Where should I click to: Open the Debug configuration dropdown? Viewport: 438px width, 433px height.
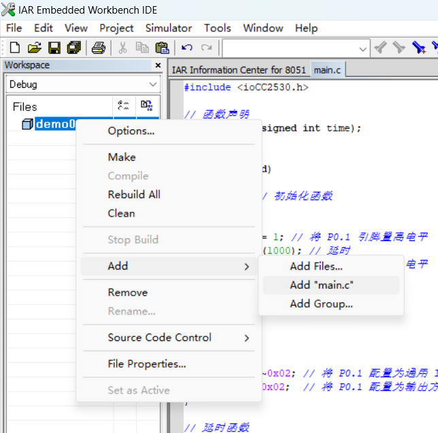coord(152,84)
